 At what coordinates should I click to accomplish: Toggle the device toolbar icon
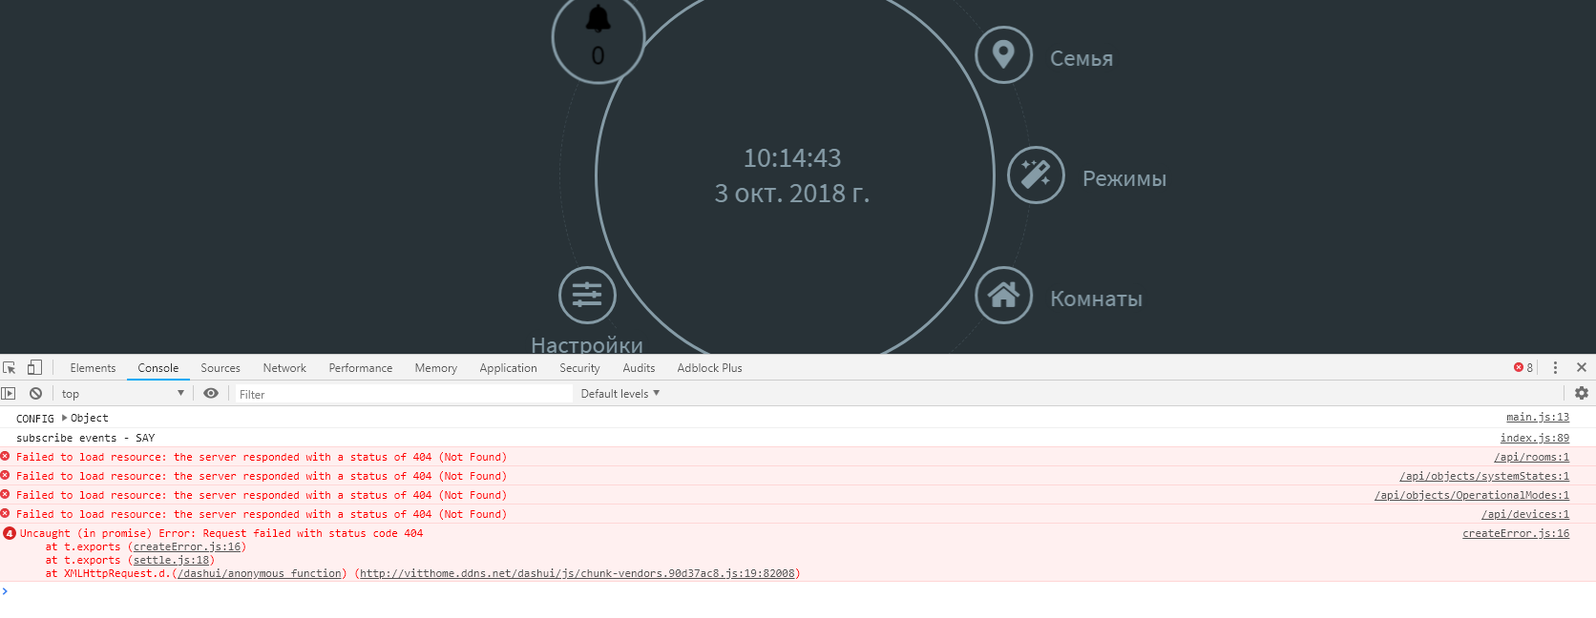(34, 368)
